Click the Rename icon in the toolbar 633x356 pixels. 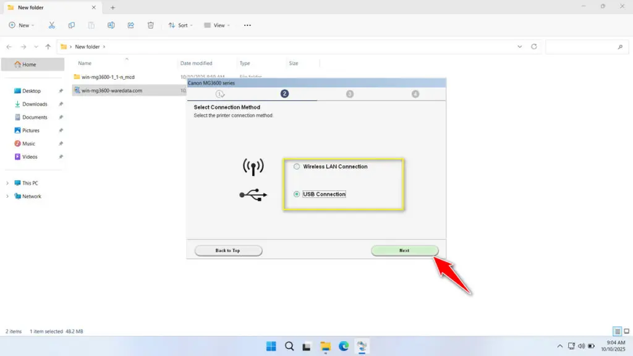tap(111, 25)
